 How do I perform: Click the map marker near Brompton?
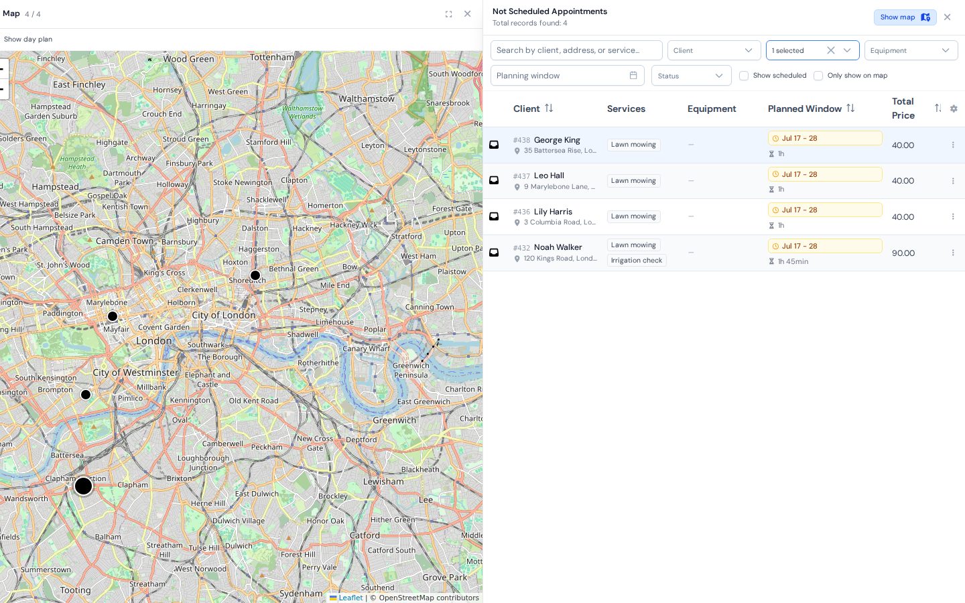coord(86,395)
